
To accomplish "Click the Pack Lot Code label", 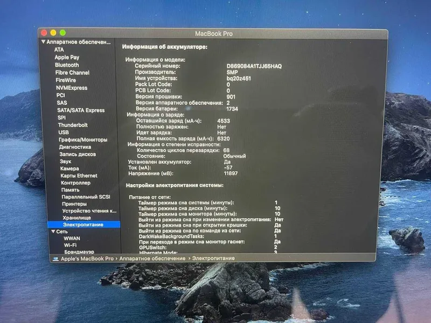I will [154, 85].
